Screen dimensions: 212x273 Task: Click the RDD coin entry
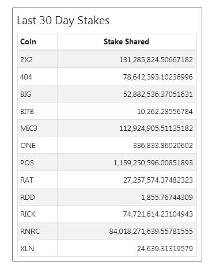[x=28, y=197]
